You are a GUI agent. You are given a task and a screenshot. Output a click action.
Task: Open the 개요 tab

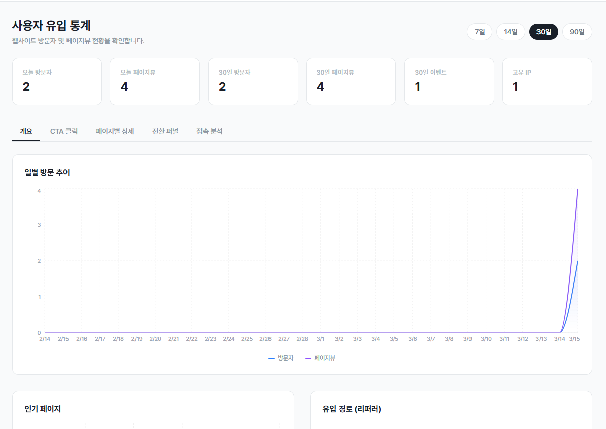[26, 131]
